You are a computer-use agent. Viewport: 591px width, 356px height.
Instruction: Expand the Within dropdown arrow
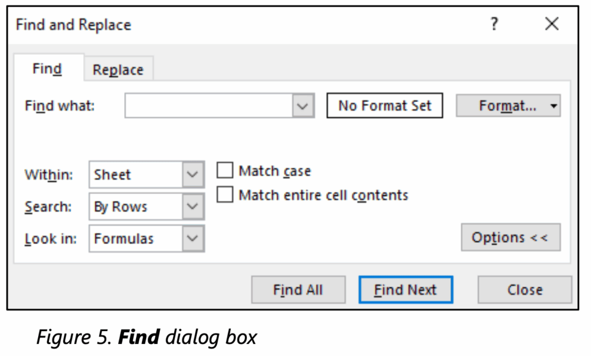[x=193, y=175]
